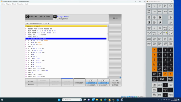Open the TOUCH PROBE key
181x102 pixels.
point(149,39)
